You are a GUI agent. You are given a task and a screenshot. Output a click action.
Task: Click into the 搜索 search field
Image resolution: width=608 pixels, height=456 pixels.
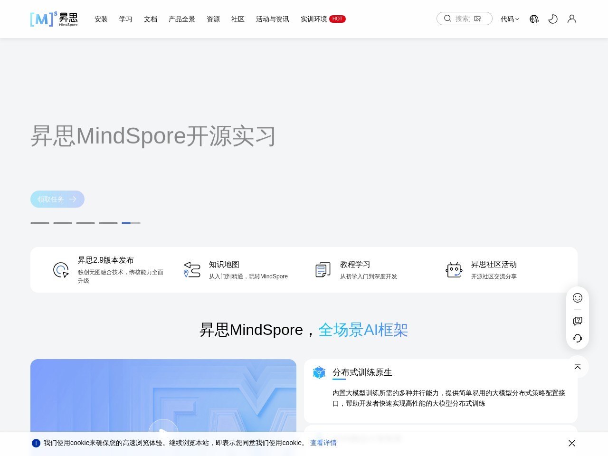(x=465, y=19)
